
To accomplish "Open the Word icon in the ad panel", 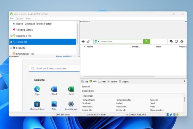I will (x=54, y=89).
